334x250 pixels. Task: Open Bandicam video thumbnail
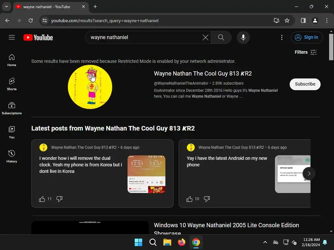coord(90,228)
